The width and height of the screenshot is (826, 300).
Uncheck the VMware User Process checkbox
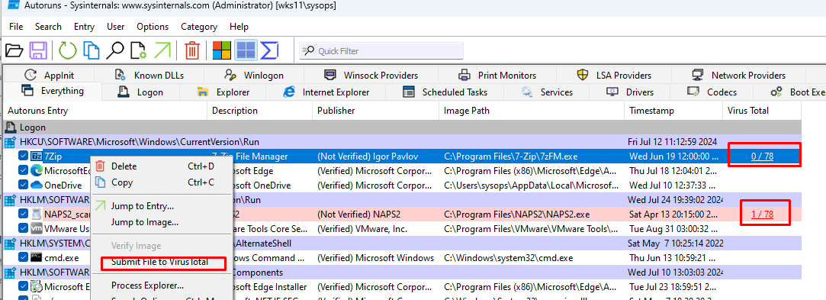23,228
